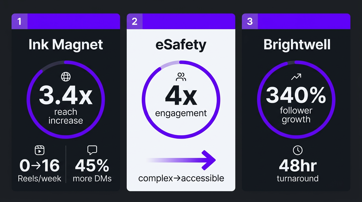Select the number 2 badge
The width and height of the screenshot is (362, 202).
point(135,21)
